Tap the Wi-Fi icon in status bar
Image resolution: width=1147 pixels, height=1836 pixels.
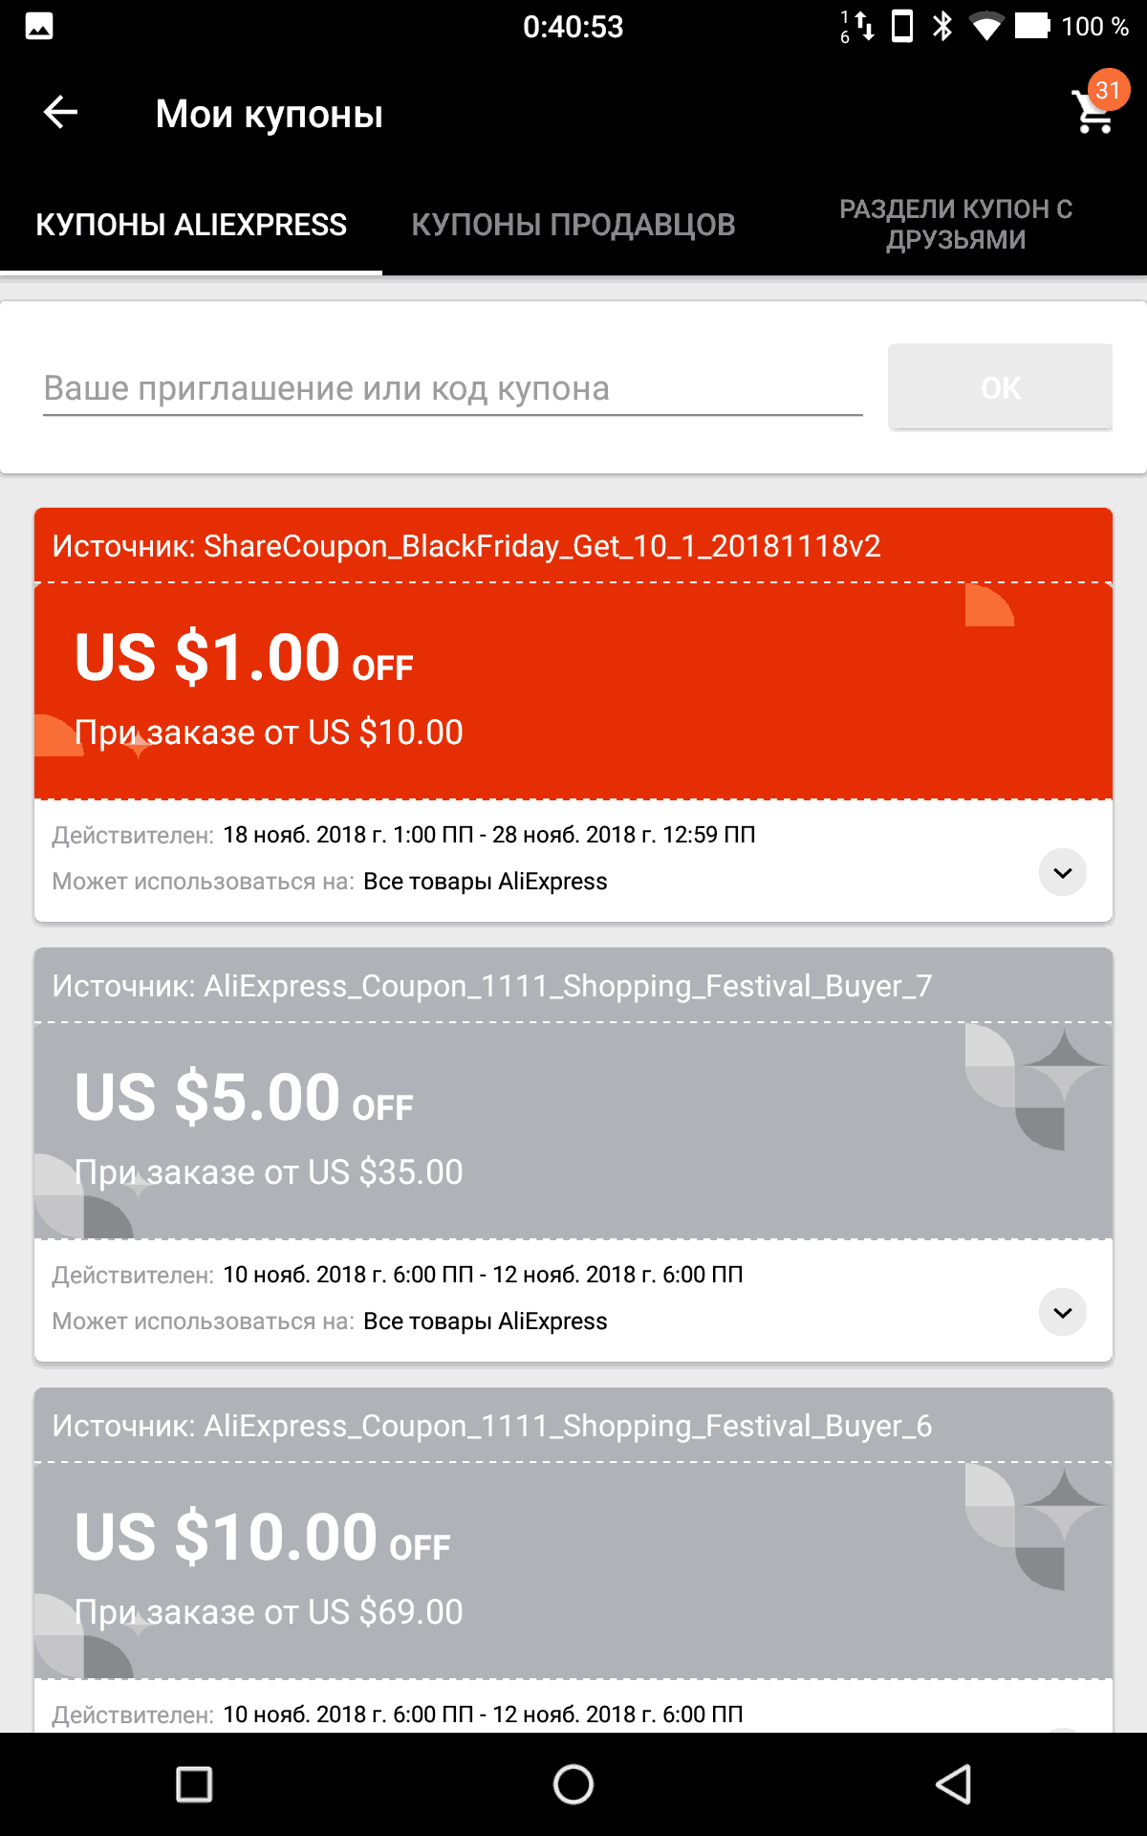tap(985, 26)
